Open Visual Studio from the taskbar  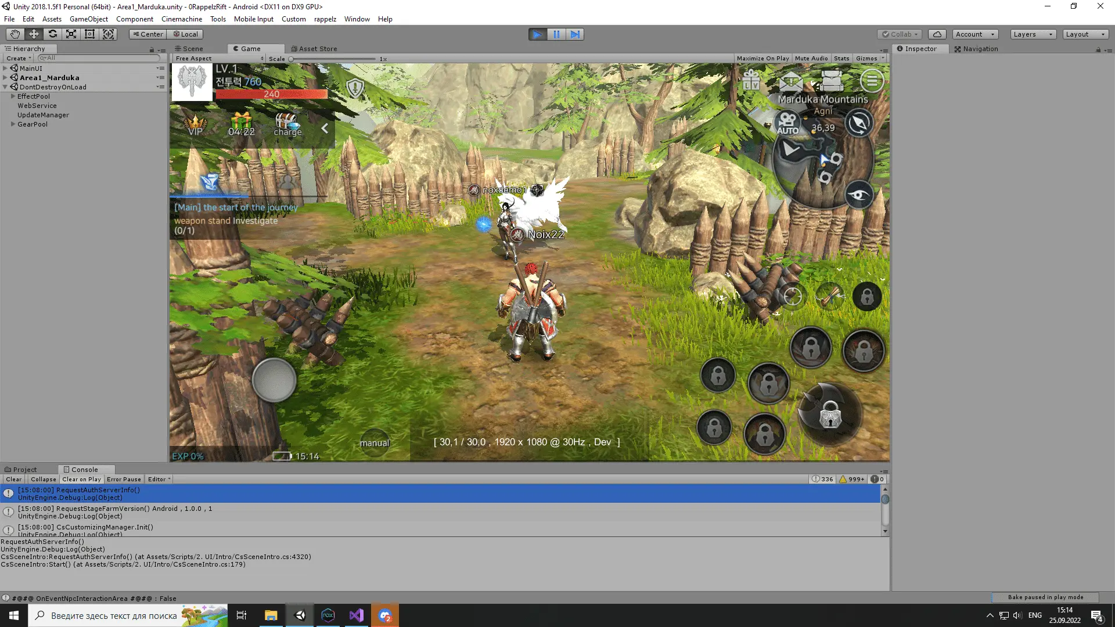(x=357, y=615)
